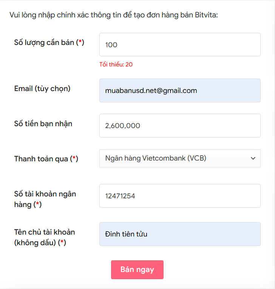
Task: Click the red asterisk beside Thanh toán qua
Action: [x=74, y=158]
